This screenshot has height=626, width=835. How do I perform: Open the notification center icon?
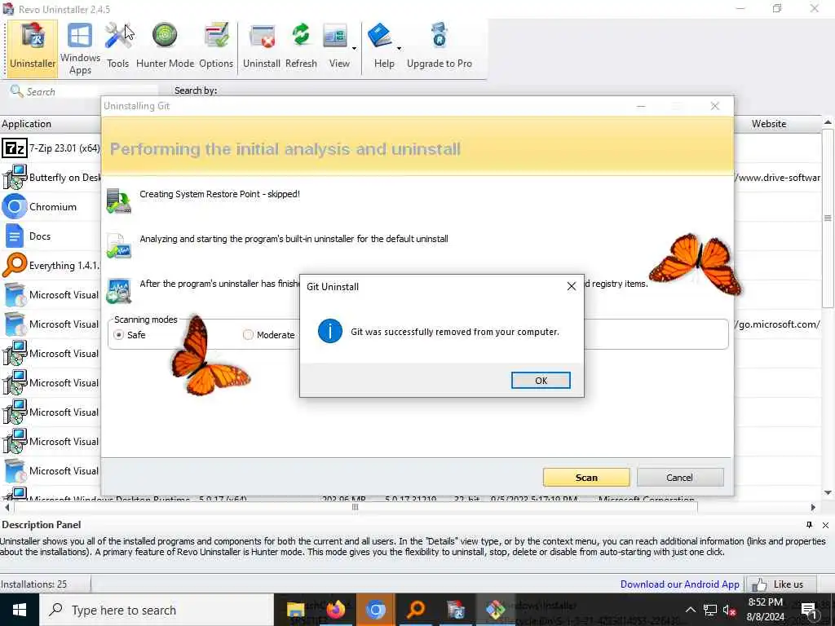click(809, 610)
